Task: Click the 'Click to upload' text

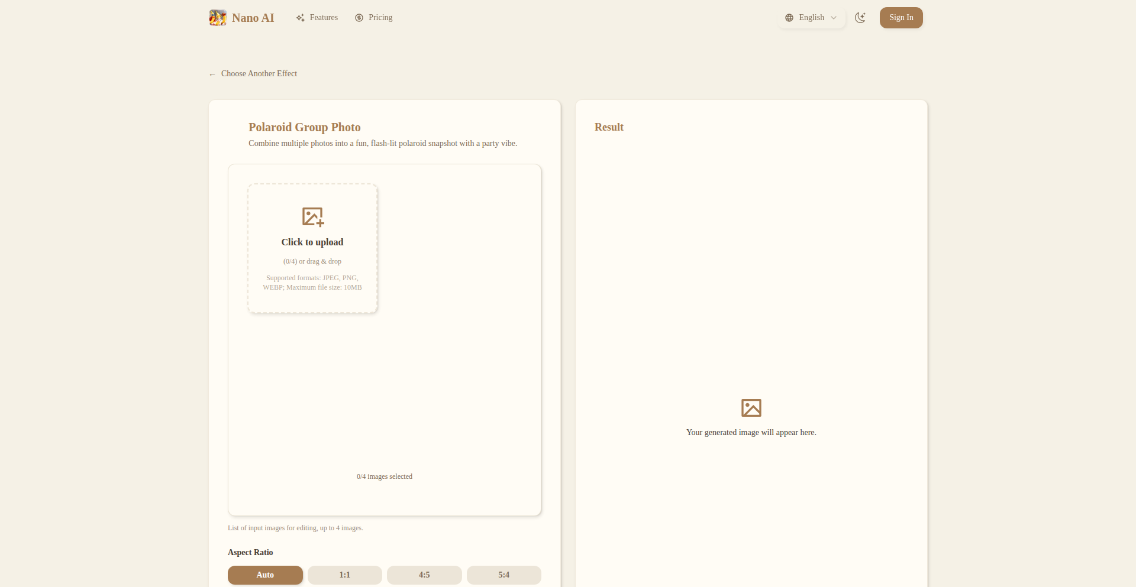Action: tap(312, 242)
